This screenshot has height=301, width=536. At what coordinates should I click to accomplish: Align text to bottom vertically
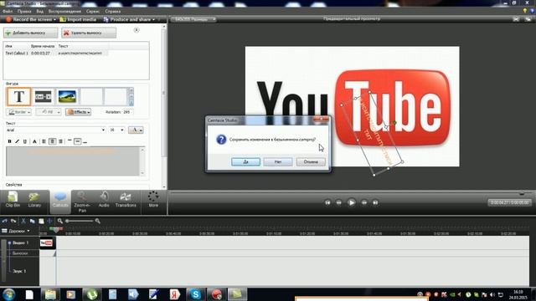[85, 141]
